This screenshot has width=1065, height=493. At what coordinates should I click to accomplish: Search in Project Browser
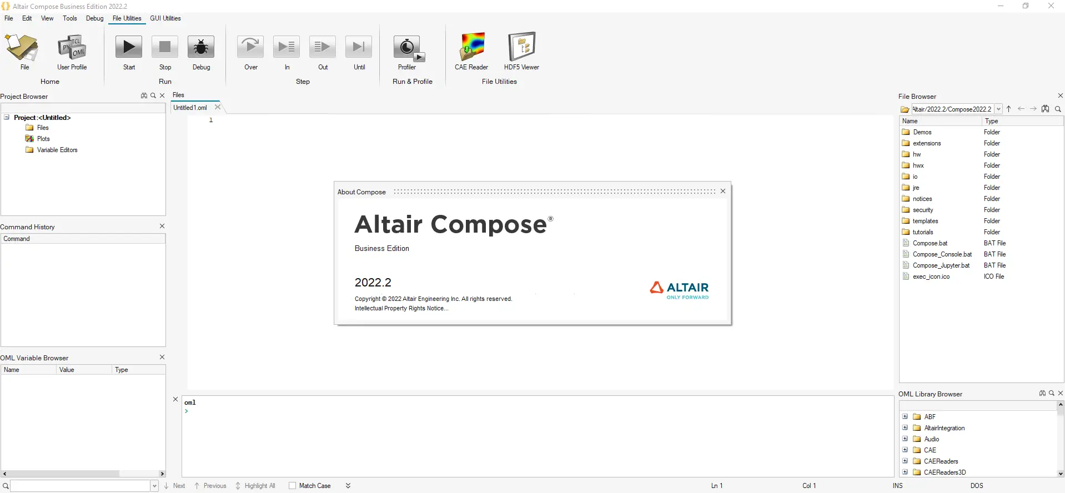click(x=153, y=95)
